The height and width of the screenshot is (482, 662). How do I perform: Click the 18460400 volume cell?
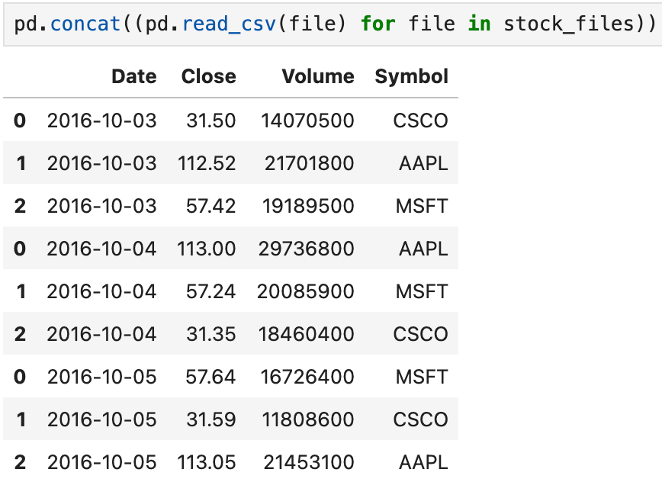(x=306, y=334)
